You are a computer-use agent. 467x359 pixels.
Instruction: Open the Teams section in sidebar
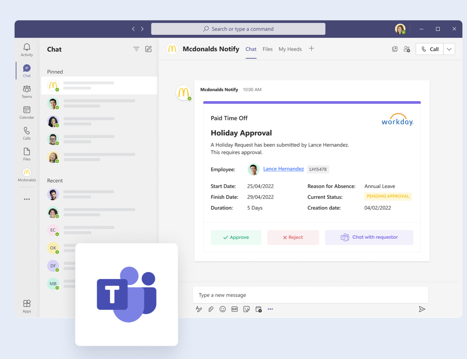pos(27,92)
